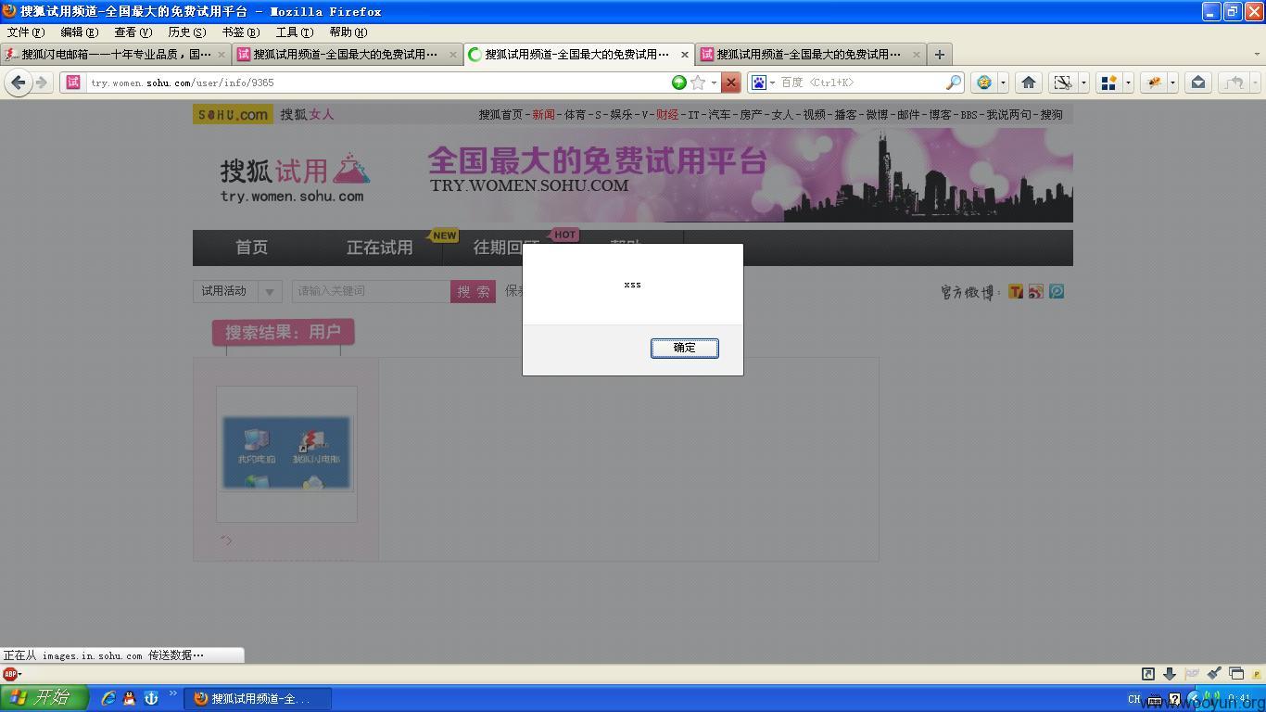Click the magnifier icon in the search box
1266x712 pixels.
tap(953, 83)
